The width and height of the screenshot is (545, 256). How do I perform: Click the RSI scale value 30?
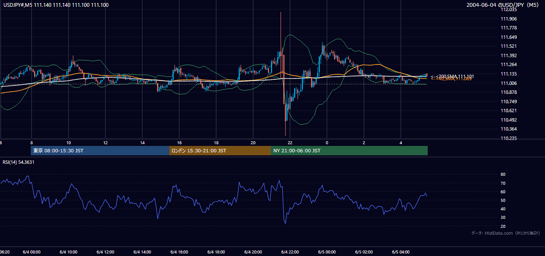pos(503,218)
